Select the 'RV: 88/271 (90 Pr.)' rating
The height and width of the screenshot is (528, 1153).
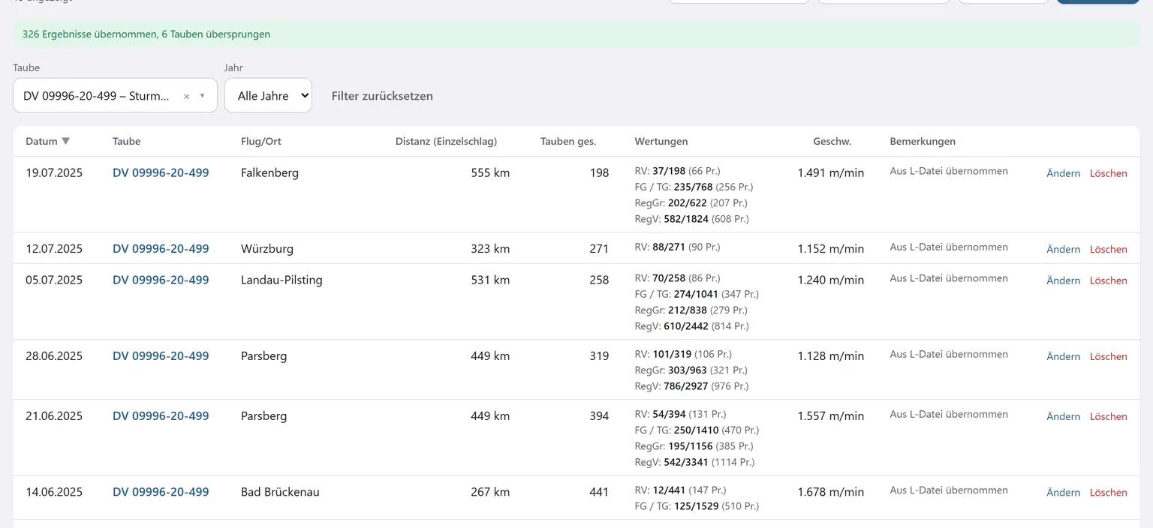(677, 247)
